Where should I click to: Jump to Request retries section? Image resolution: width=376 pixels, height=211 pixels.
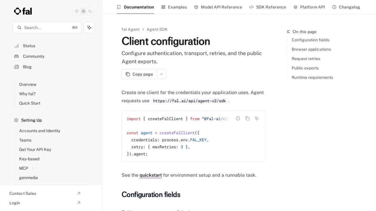click(306, 59)
